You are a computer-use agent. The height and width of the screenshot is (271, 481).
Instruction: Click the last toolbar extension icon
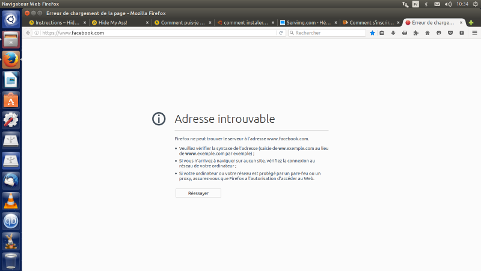click(462, 33)
